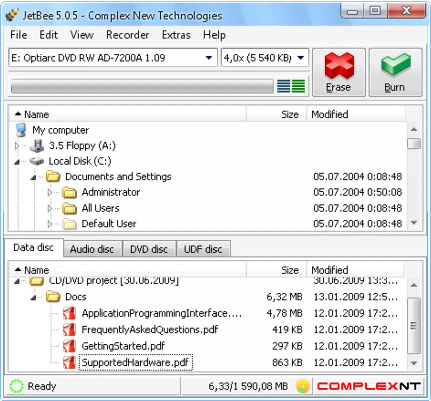This screenshot has width=431, height=401.
Task: Collapse the Local Disk (C:) tree node
Action: (17, 162)
